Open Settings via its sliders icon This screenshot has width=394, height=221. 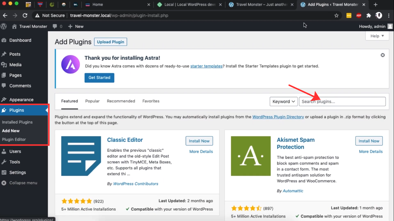pyautogui.click(x=4, y=172)
